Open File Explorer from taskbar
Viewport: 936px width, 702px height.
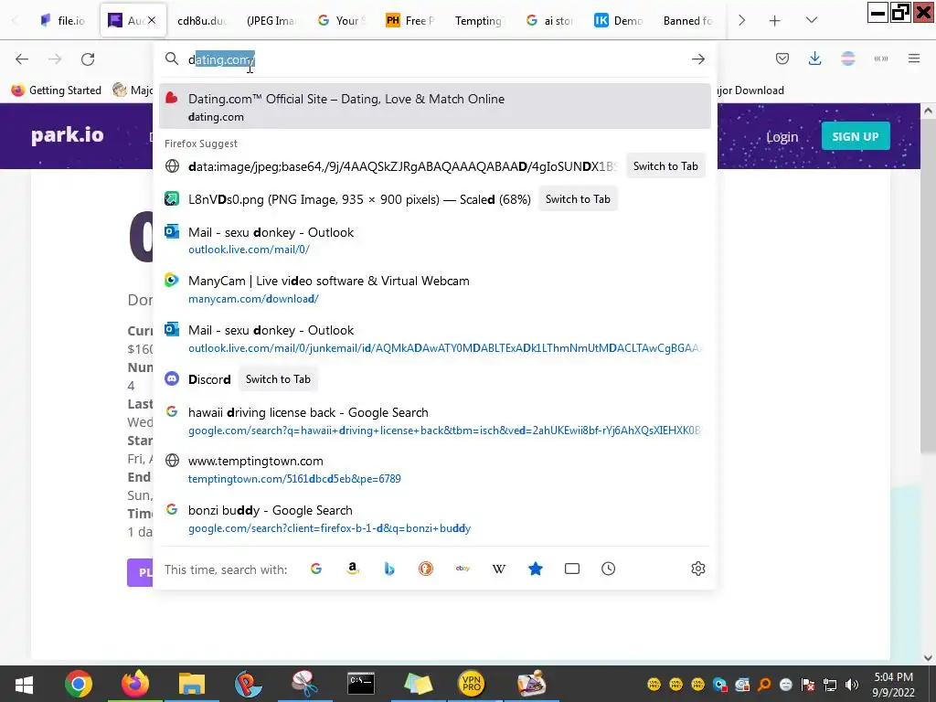tap(191, 684)
